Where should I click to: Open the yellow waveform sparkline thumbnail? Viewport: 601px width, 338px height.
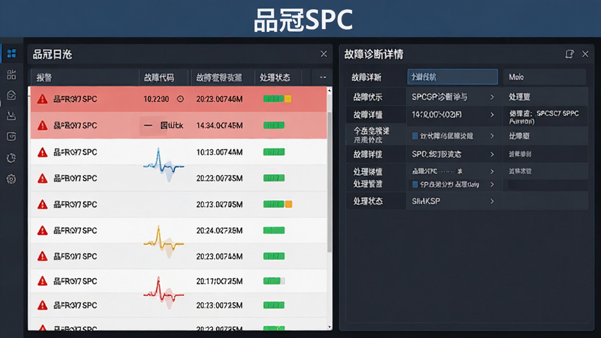(x=164, y=241)
